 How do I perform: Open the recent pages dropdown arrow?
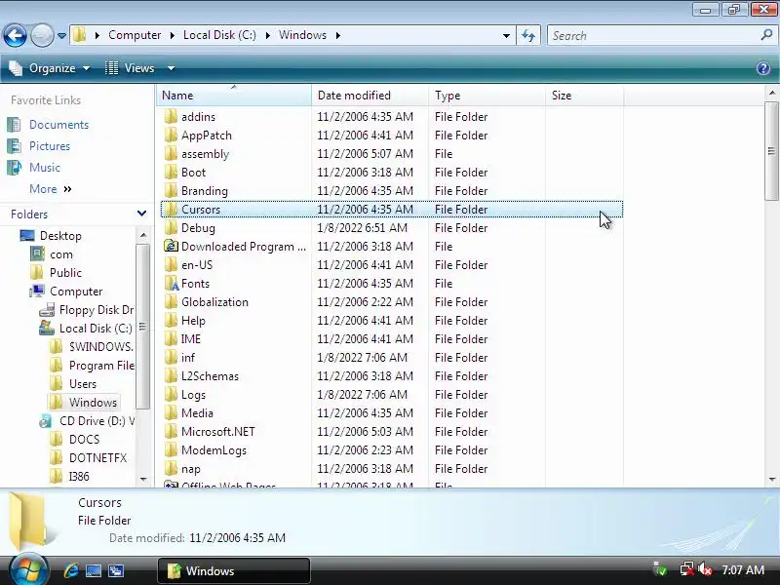pos(61,36)
